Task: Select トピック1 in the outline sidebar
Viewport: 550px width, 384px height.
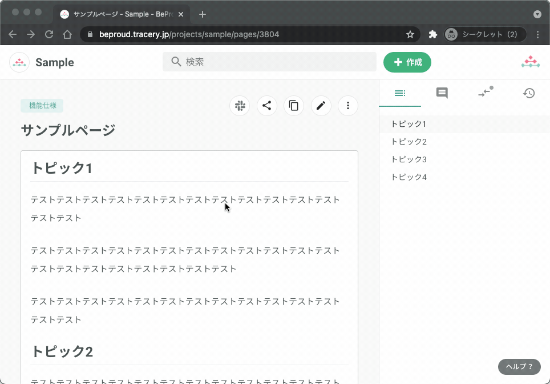Action: [409, 123]
